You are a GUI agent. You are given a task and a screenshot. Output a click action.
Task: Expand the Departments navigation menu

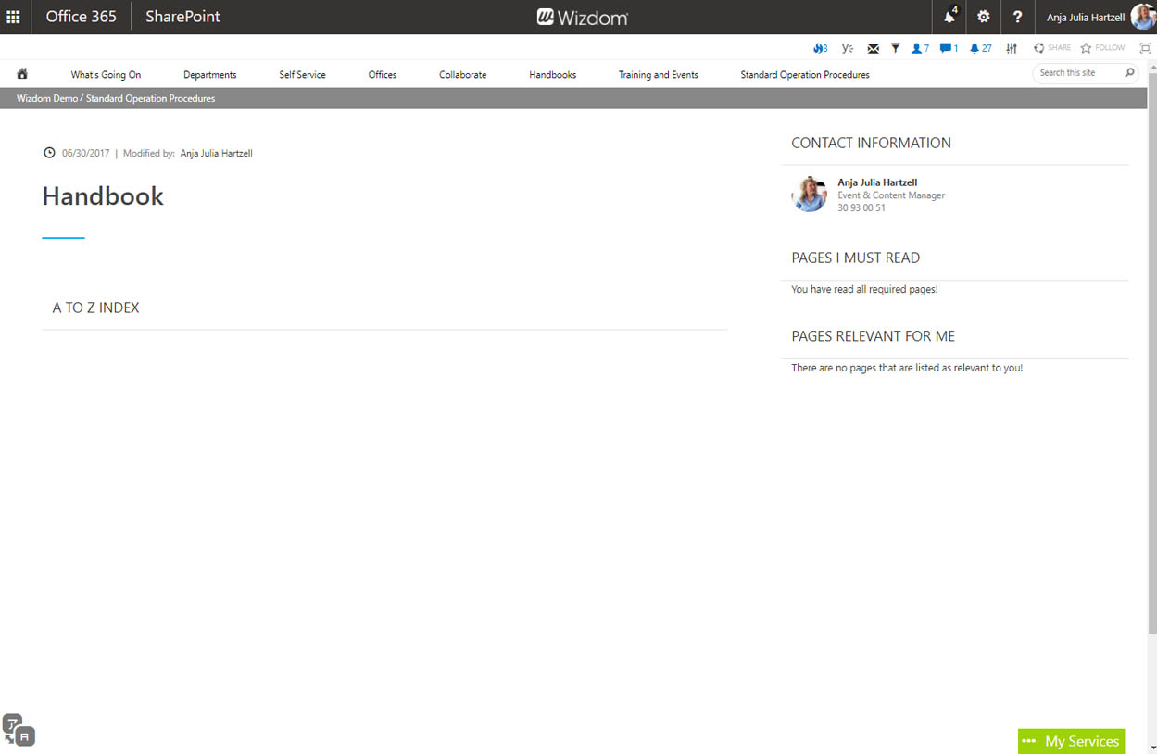209,75
